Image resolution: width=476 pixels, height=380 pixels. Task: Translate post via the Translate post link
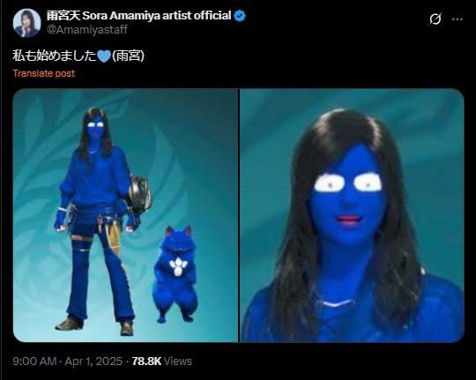tap(44, 73)
